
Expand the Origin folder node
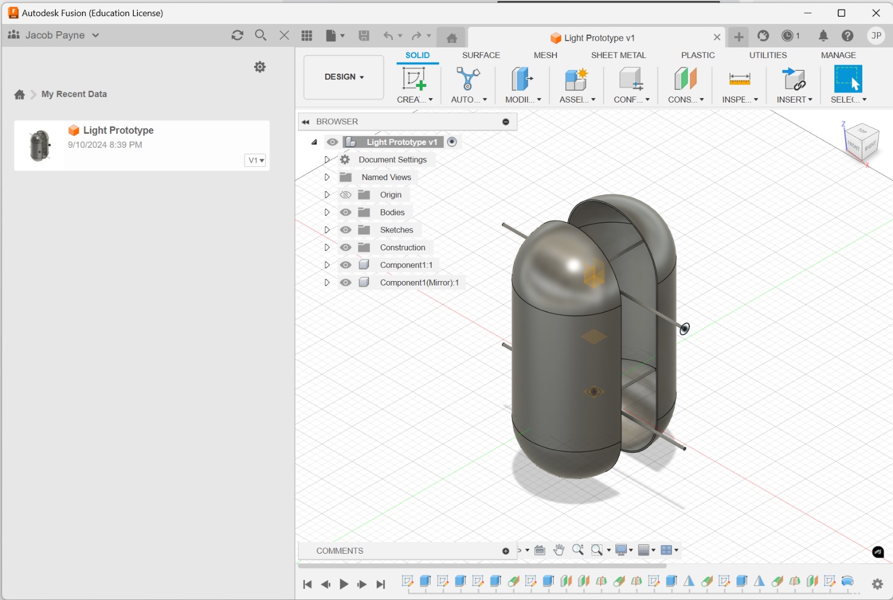pos(327,195)
